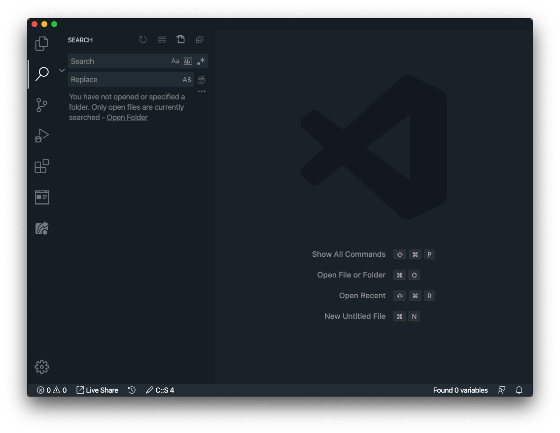Collapse the Replace field chevron
The width and height of the screenshot is (560, 433).
pos(62,70)
